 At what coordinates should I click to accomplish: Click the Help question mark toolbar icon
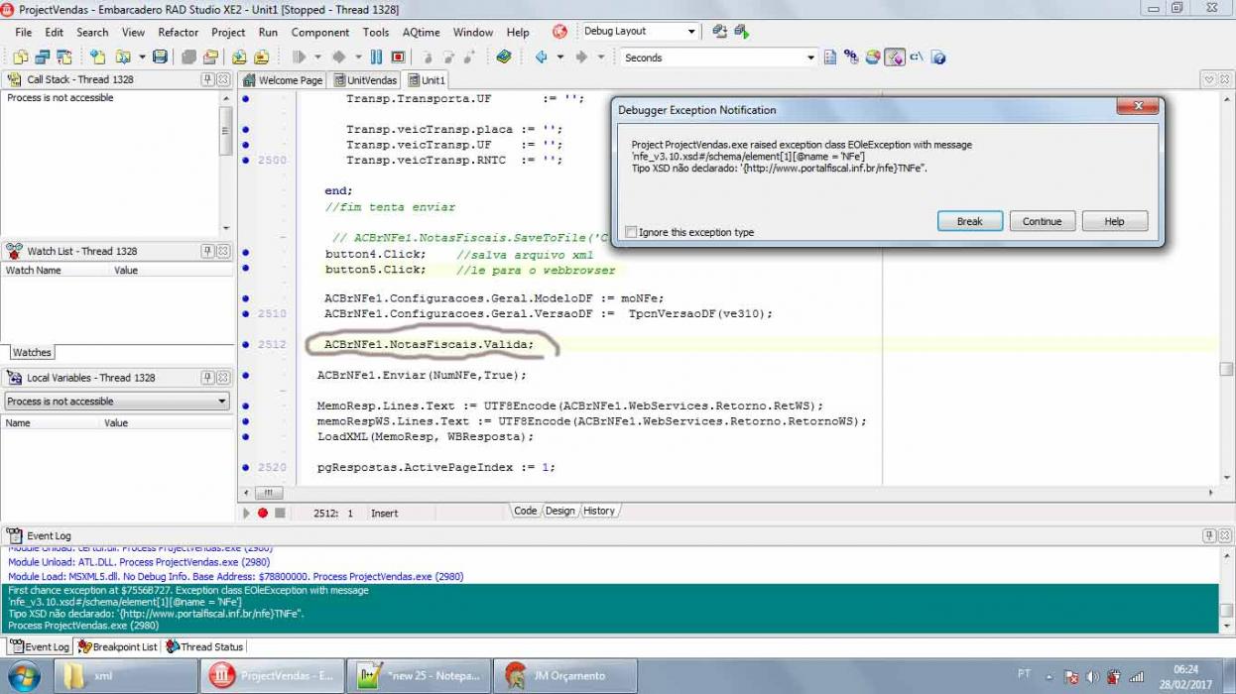938,58
